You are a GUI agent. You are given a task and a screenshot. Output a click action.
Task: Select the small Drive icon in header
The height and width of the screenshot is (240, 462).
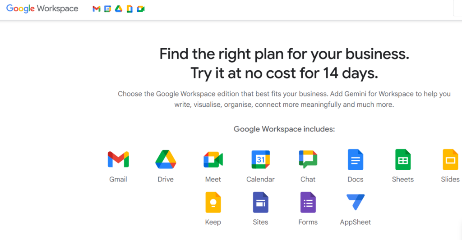pos(119,9)
